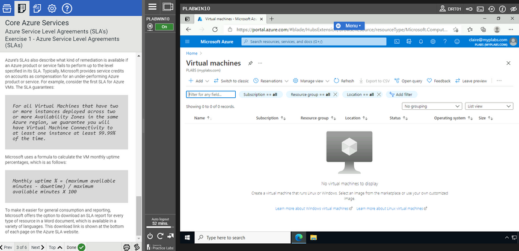
Task: Close the Virtual machines browser tab
Action: 261,19
